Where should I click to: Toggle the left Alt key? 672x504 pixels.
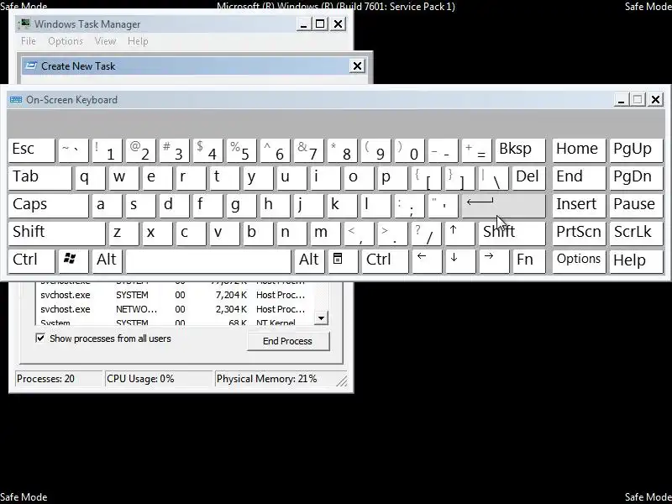point(108,261)
